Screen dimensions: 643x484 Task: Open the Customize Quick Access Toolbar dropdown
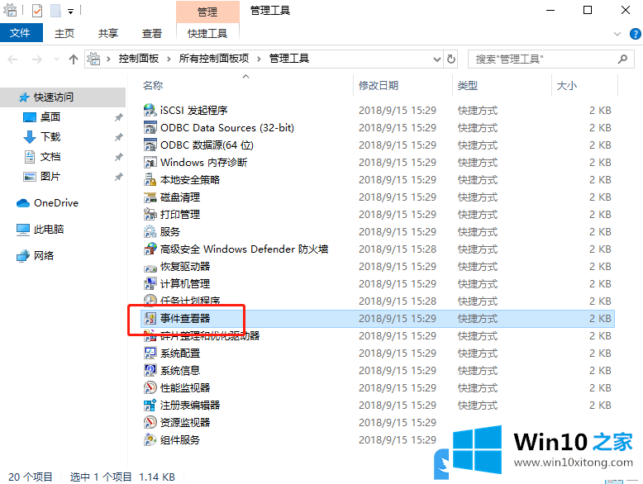pos(70,11)
